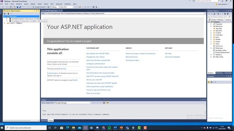Image resolution: width=234 pixels, height=131 pixels.
Task: Open the Hosting providers link
Action: tap(132, 60)
